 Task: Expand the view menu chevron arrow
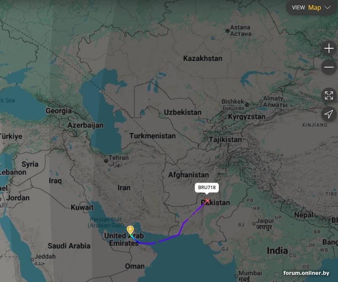[x=327, y=8]
